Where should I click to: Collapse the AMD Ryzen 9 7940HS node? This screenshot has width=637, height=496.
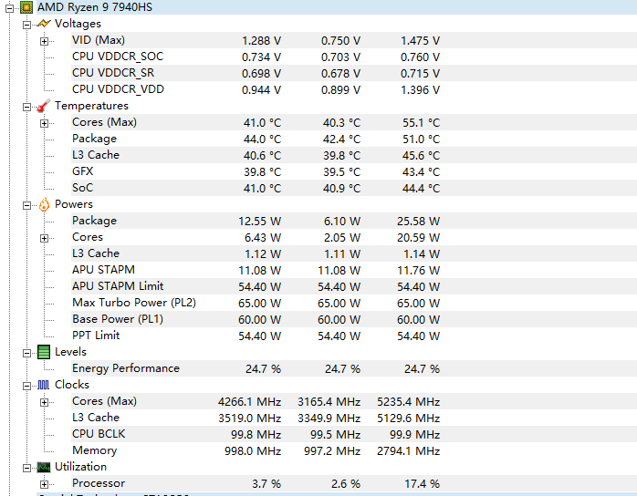tap(9, 7)
